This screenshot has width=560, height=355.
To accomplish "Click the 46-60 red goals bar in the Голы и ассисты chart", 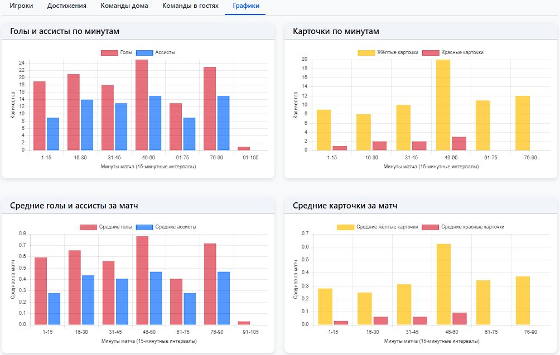I will pos(142,105).
